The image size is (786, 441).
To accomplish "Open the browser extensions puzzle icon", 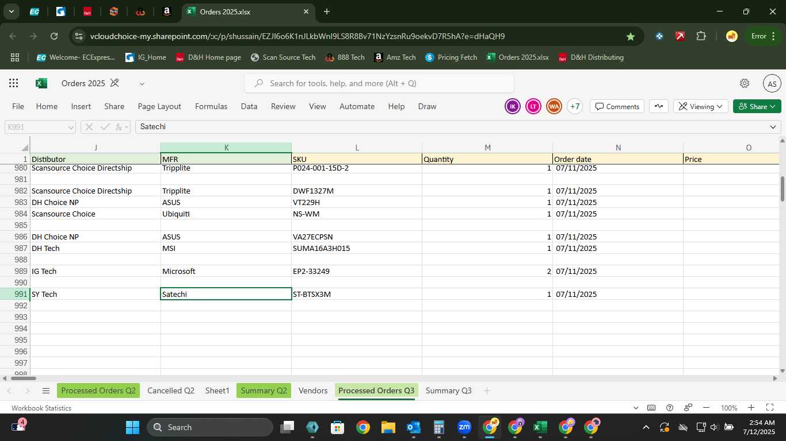I will [701, 36].
